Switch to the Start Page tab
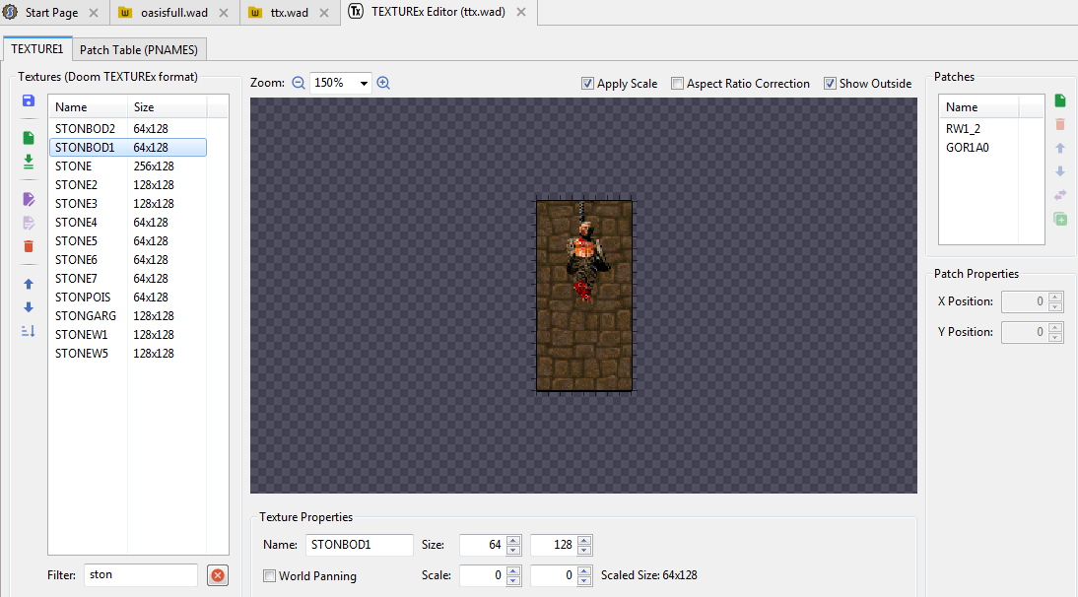Screen dimensions: 1078x597 click(x=51, y=13)
